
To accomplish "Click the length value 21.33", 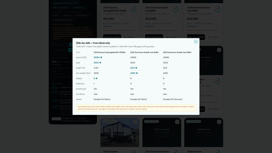I will (96, 68).
